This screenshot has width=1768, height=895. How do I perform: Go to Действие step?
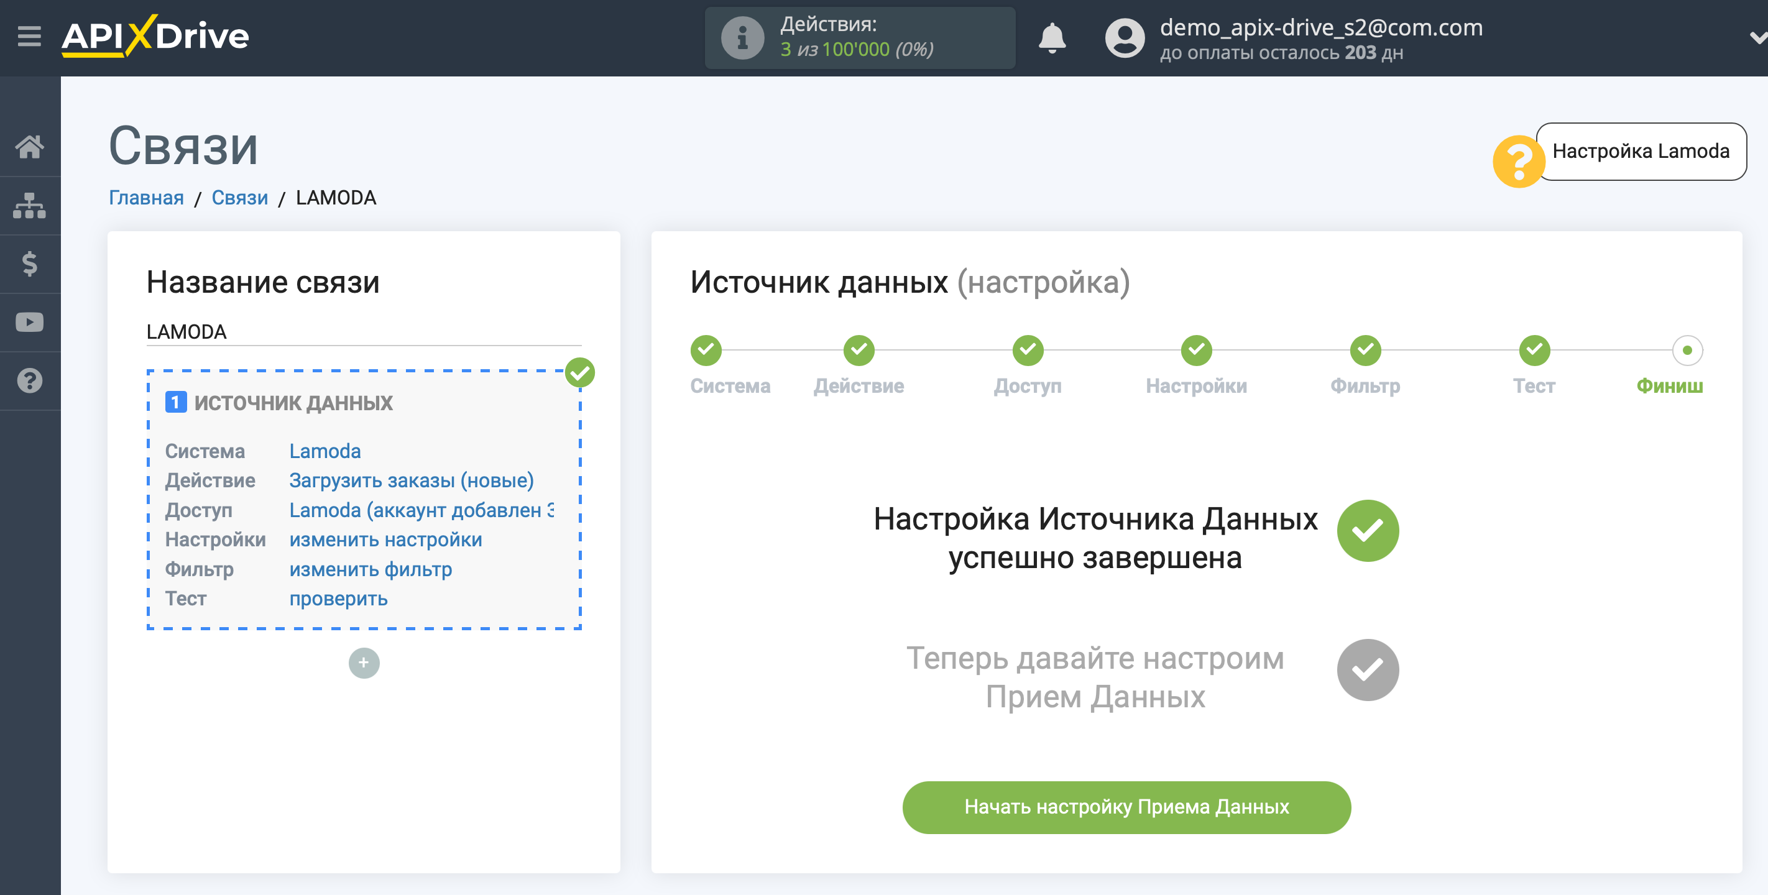859,351
